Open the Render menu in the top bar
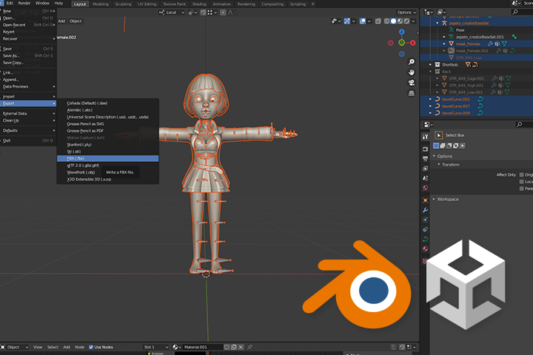The height and width of the screenshot is (355, 533). coord(24,3)
